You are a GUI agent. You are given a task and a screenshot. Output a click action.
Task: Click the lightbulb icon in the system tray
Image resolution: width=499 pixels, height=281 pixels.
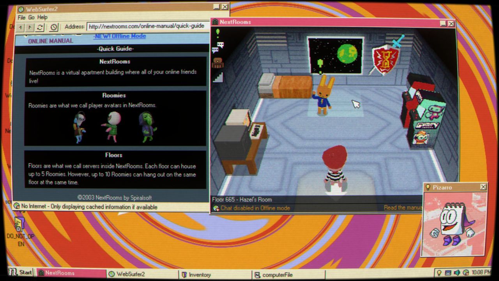point(439,272)
